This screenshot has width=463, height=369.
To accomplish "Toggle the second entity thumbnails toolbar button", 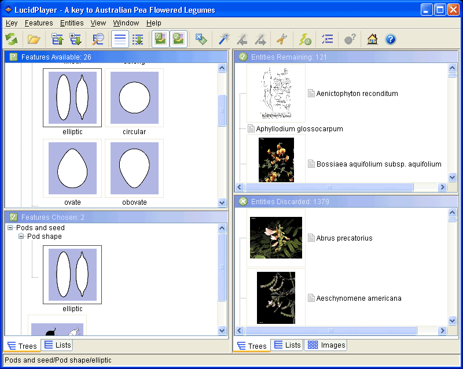I will (x=179, y=39).
